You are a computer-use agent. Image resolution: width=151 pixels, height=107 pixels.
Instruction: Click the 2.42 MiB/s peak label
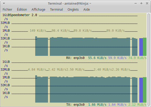pos(57,70)
